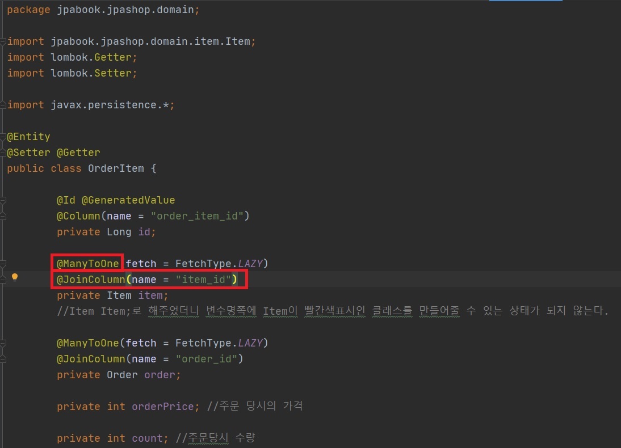Click the "item_id" string literal
The height and width of the screenshot is (448, 621).
click(204, 280)
